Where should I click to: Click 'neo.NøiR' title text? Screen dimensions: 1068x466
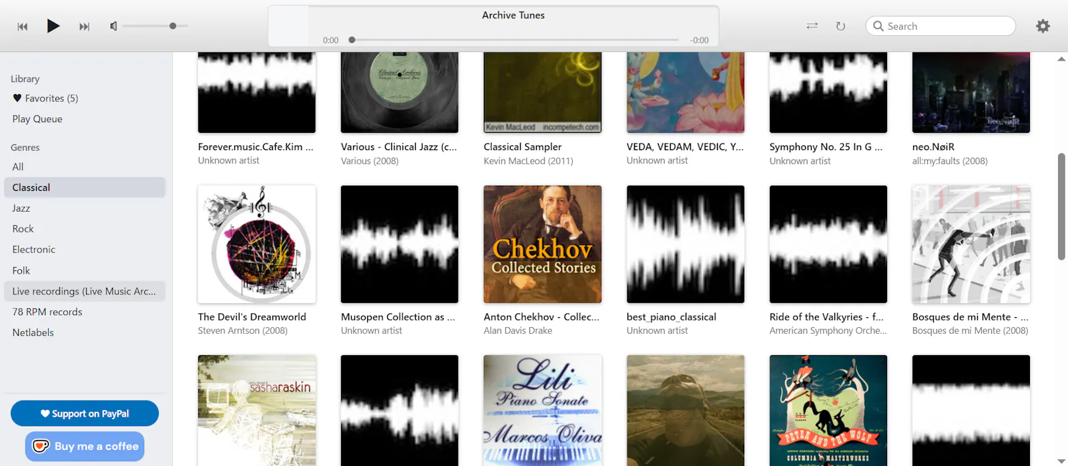(x=933, y=147)
